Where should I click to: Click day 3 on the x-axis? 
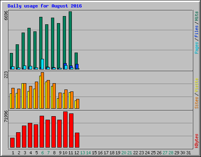pos(25,153)
